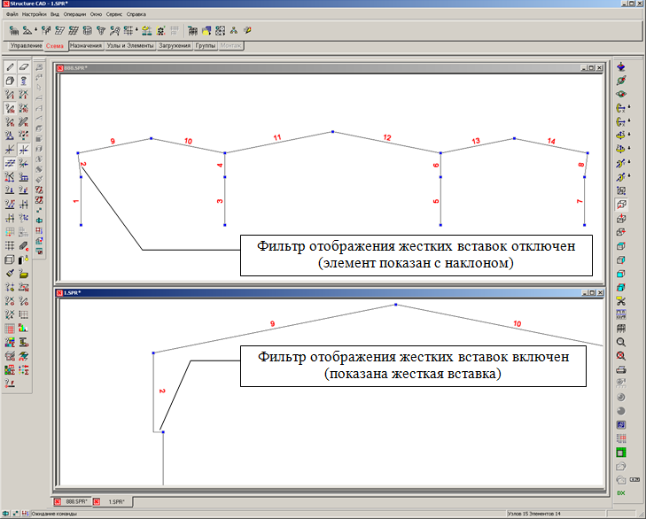Click the Группы tab
646x519 pixels.
205,44
